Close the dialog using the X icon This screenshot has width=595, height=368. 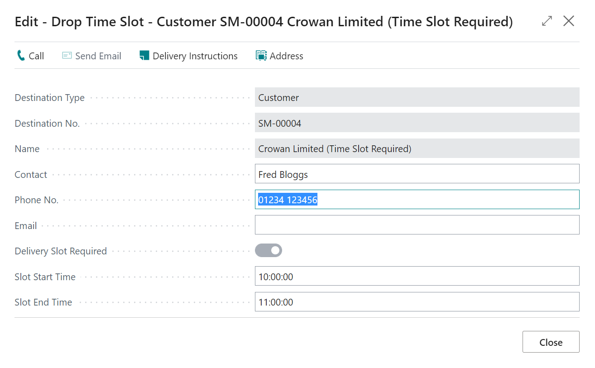pyautogui.click(x=569, y=21)
